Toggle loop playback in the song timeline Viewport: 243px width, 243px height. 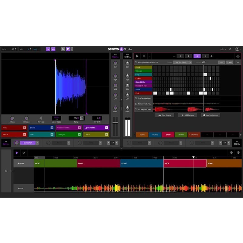tap(24, 153)
